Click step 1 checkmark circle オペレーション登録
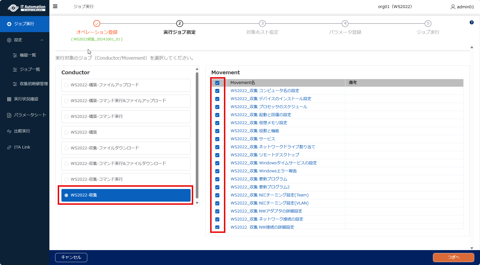 97,24
